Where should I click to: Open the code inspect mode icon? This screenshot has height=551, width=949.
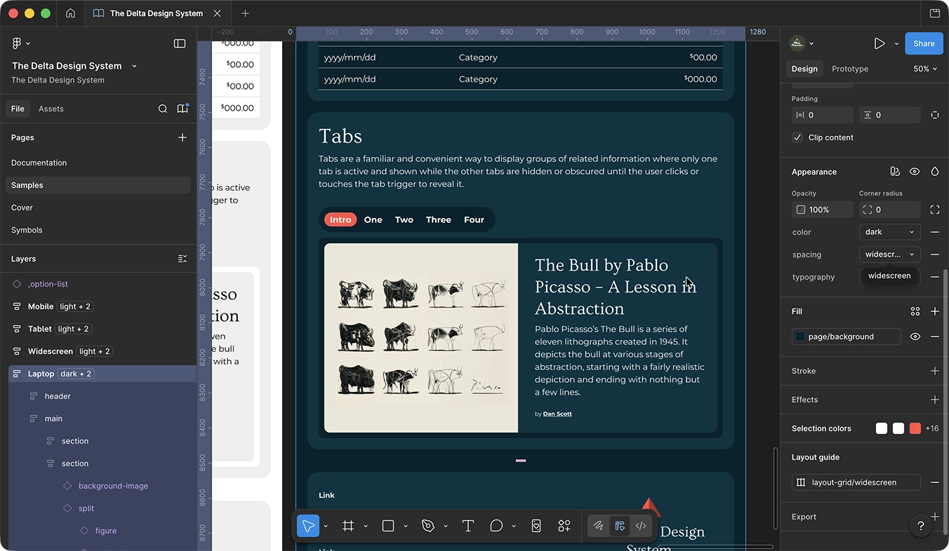640,525
